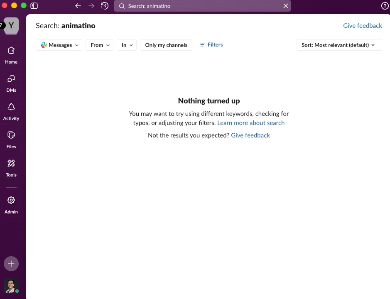Open the Files section
This screenshot has width=390, height=299.
click(x=11, y=140)
